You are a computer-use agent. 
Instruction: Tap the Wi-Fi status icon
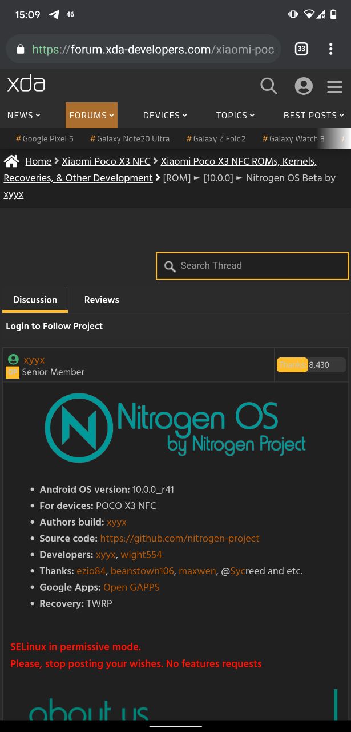coord(309,15)
